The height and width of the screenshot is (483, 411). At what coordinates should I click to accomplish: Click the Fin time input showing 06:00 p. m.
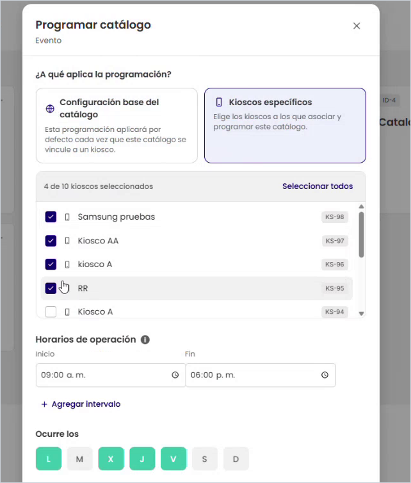click(261, 375)
